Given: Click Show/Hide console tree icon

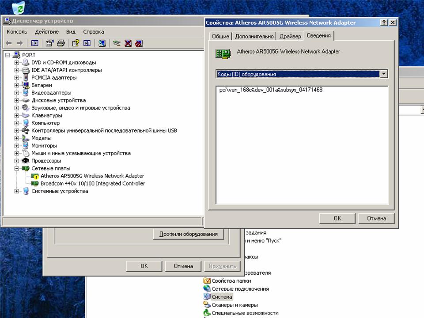Looking at the screenshot, I should [x=34, y=43].
